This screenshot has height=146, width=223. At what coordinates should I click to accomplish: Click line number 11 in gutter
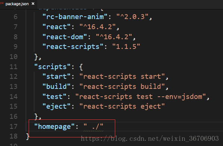(x=13, y=67)
